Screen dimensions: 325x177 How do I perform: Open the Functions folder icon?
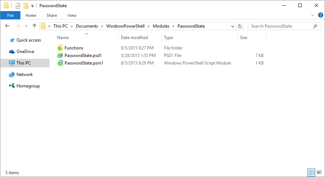pos(60,48)
